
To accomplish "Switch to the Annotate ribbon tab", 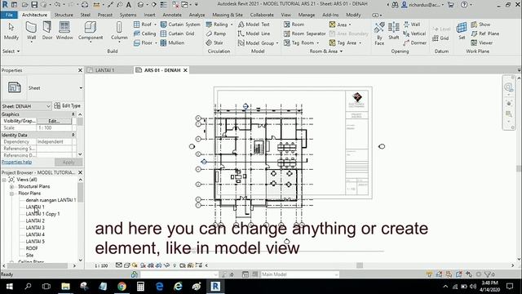I will coord(172,15).
